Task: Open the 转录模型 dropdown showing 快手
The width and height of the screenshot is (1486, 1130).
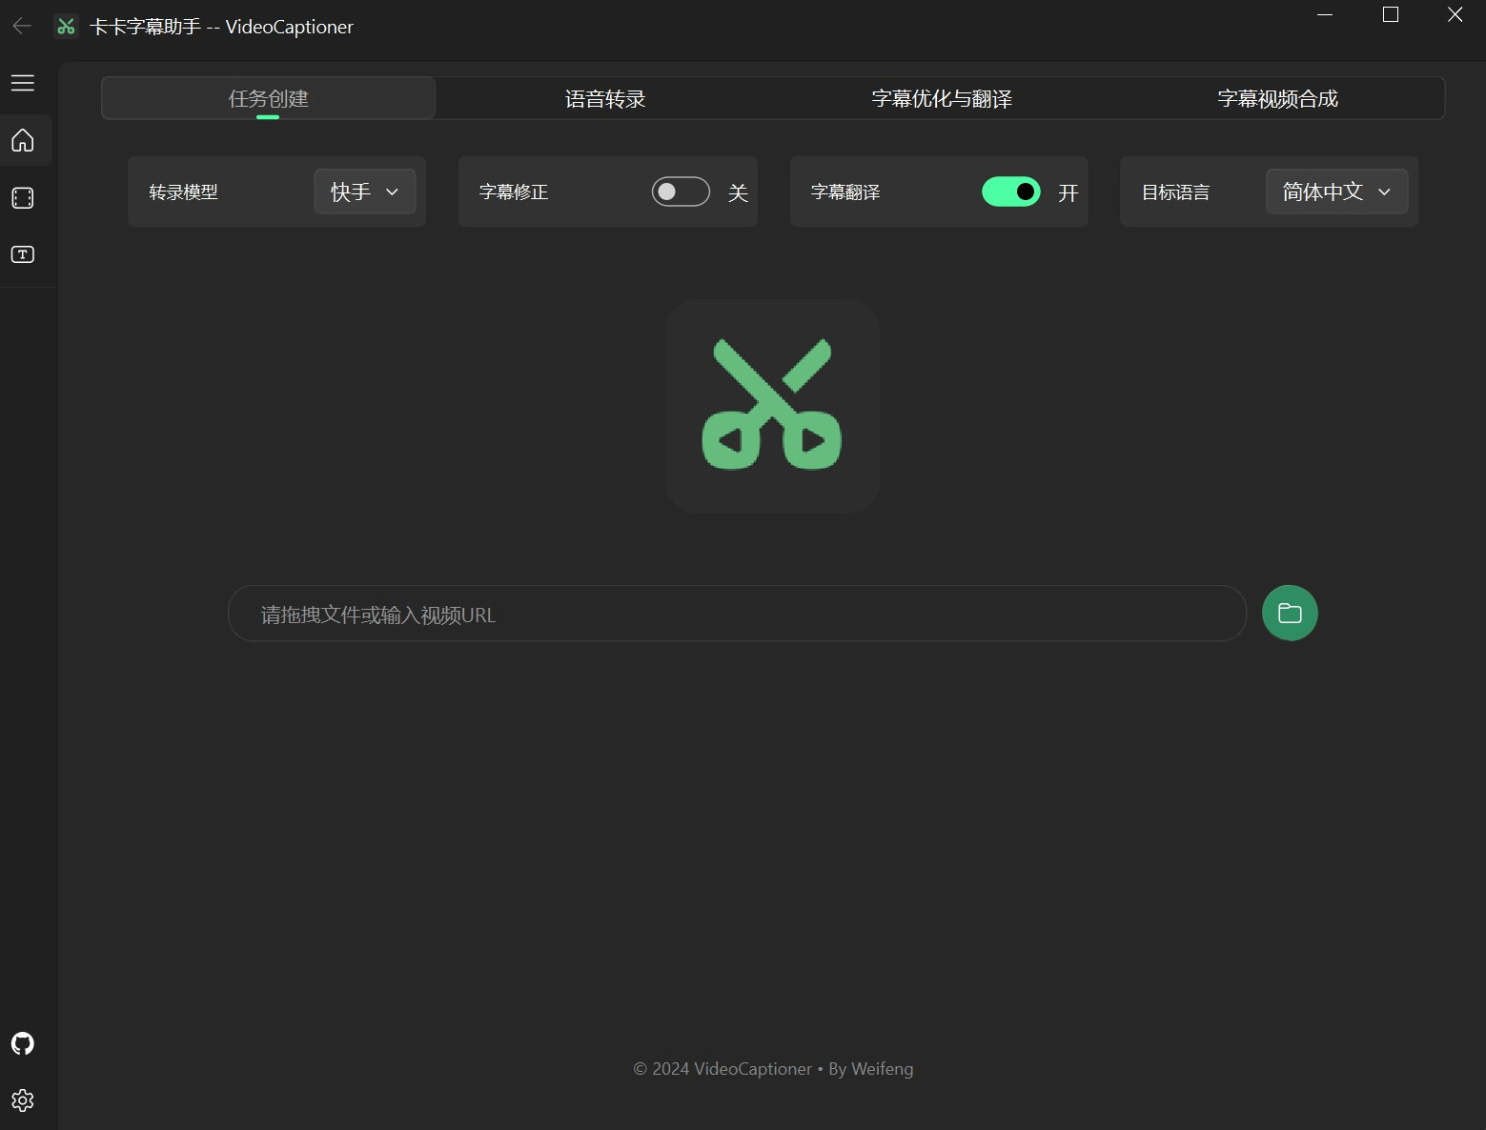Action: coord(365,192)
